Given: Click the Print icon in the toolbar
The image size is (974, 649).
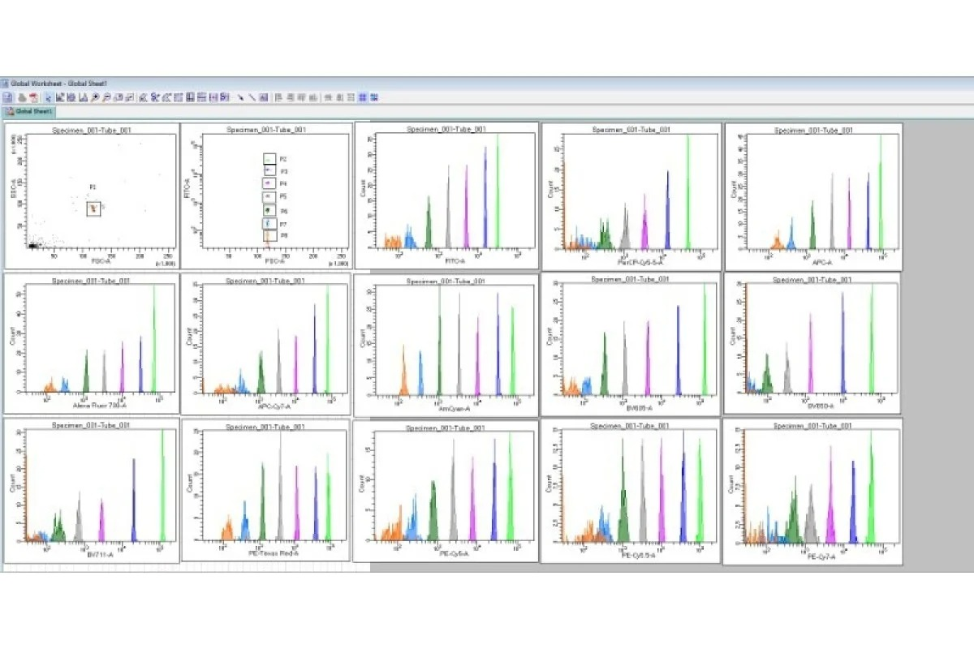Looking at the screenshot, I should pos(21,97).
